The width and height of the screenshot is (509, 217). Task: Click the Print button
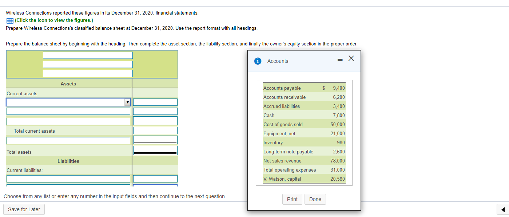point(292,199)
